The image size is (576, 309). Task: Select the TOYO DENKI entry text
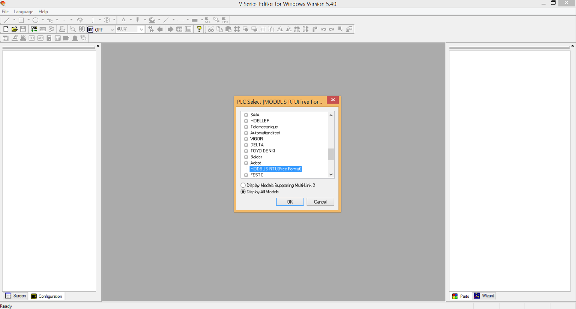(x=263, y=151)
